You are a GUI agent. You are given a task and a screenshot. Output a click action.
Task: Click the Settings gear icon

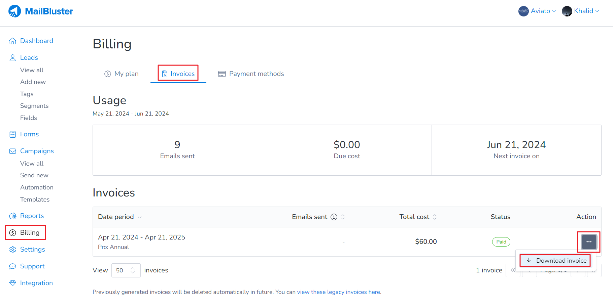12,250
